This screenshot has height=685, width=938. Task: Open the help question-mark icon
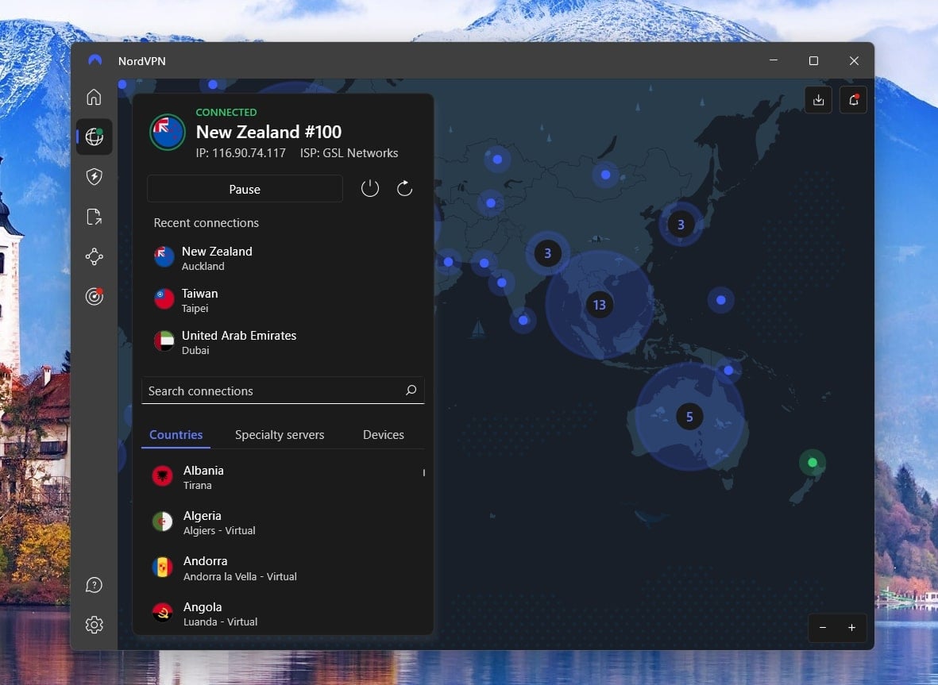[x=94, y=584]
